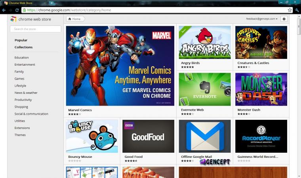Open a new tab with plus button
301x178 pixels.
pyautogui.click(x=51, y=3)
